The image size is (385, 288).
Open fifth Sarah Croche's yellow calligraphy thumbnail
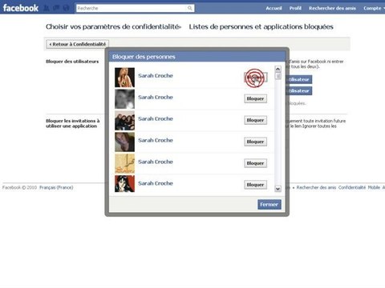124,163
